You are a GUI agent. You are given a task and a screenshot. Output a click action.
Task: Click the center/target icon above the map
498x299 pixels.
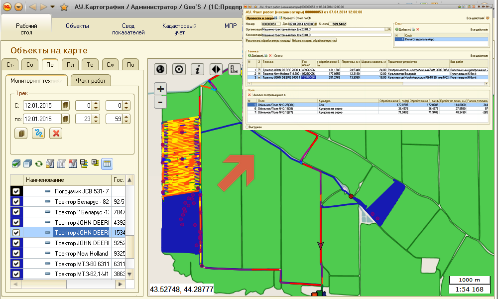(178, 69)
